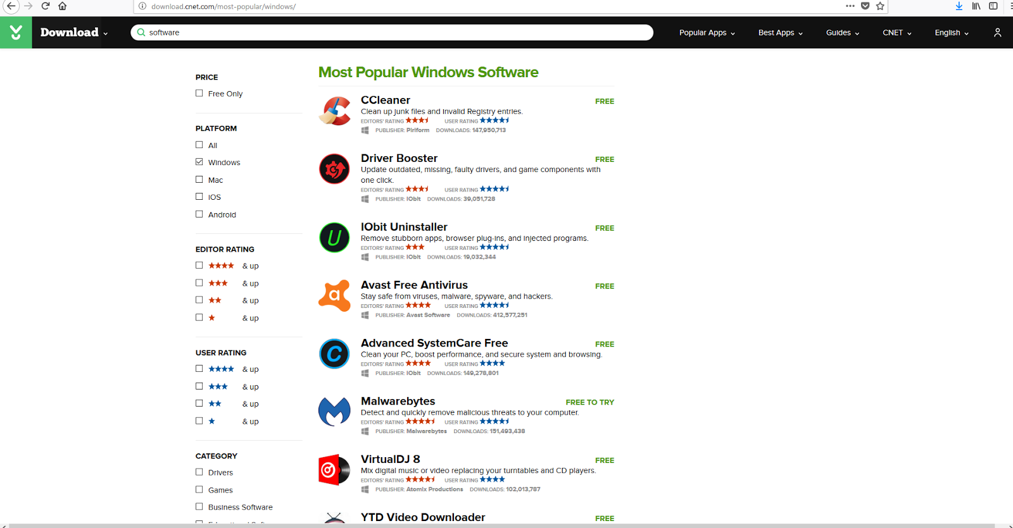Expand the Best Apps menu
The height and width of the screenshot is (528, 1013).
pyautogui.click(x=781, y=33)
